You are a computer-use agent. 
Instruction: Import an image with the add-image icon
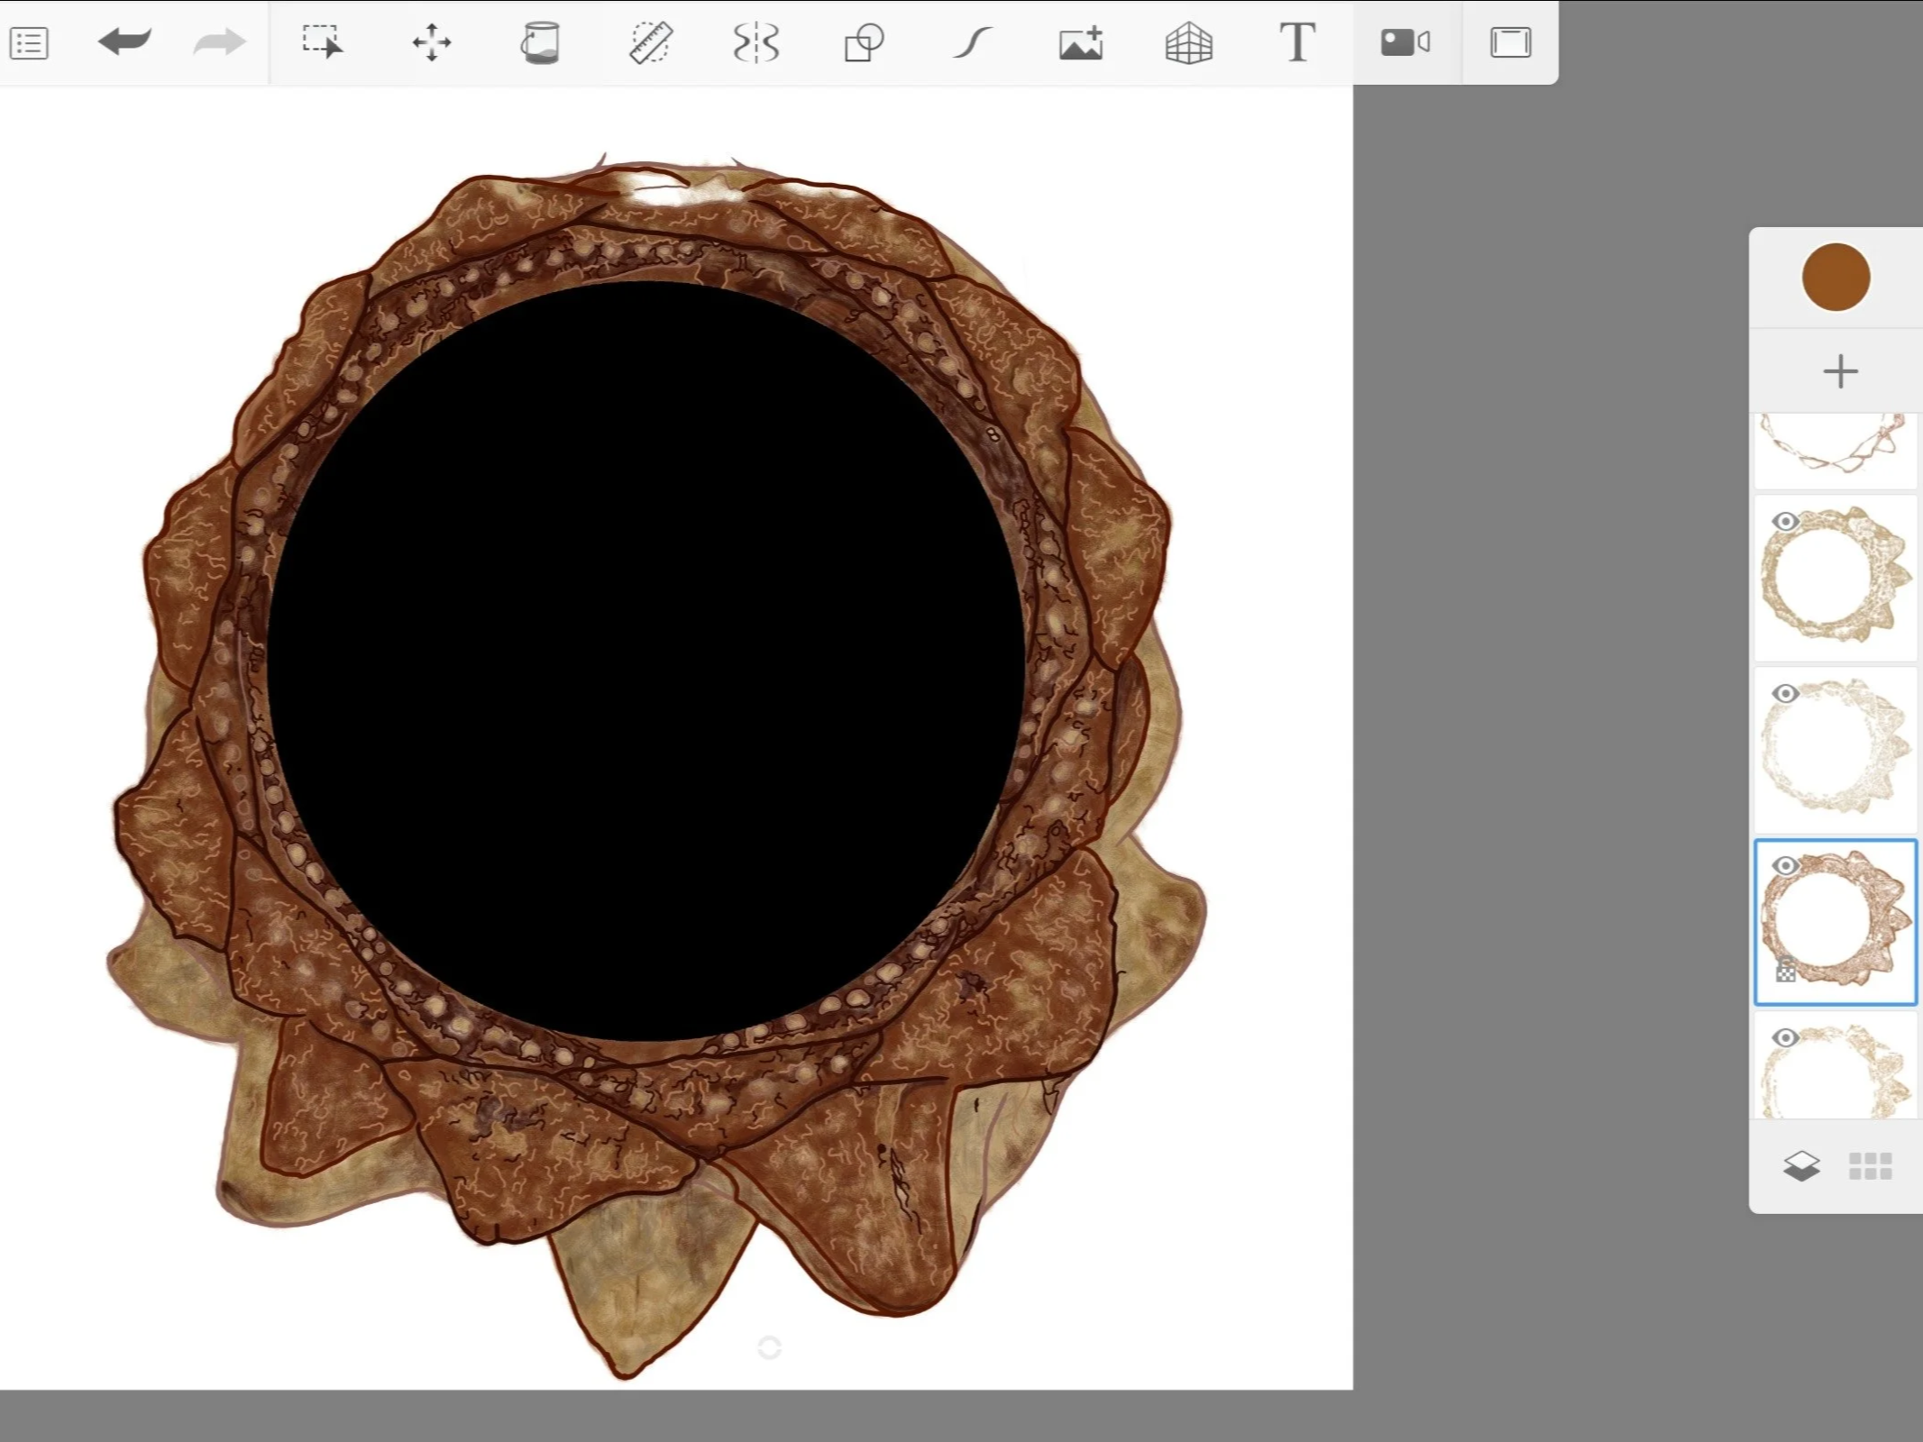pos(1081,42)
